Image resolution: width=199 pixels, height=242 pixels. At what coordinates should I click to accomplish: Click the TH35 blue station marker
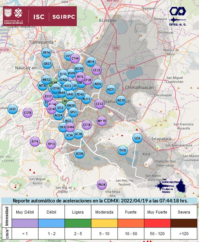pyautogui.click(x=123, y=150)
